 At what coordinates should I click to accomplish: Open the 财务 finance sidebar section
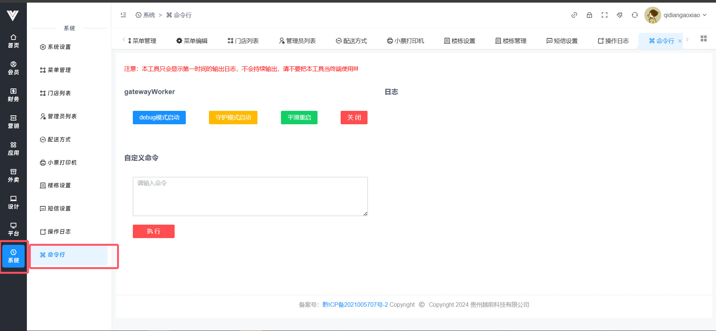pyautogui.click(x=13, y=95)
